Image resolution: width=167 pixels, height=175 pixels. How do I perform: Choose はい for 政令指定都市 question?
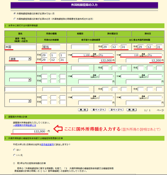[x=14, y=150]
